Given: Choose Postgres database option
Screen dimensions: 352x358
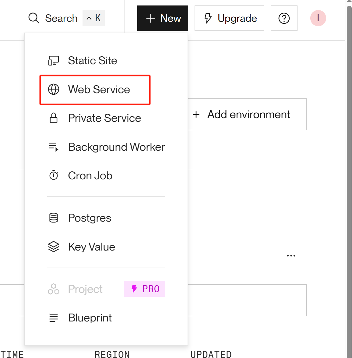Looking at the screenshot, I should click(x=106, y=218).
